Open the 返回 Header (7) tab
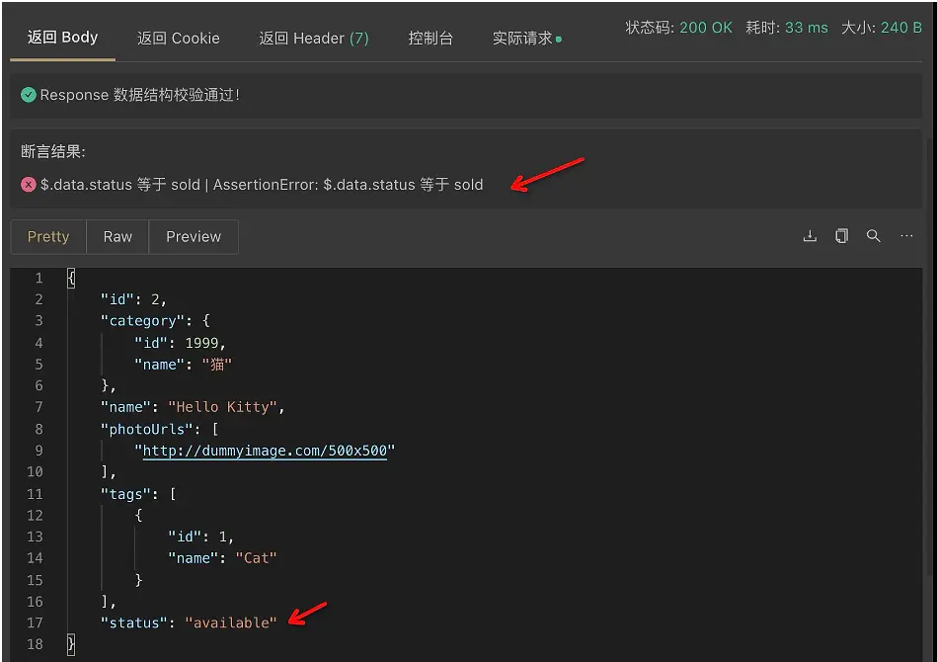 (x=314, y=38)
